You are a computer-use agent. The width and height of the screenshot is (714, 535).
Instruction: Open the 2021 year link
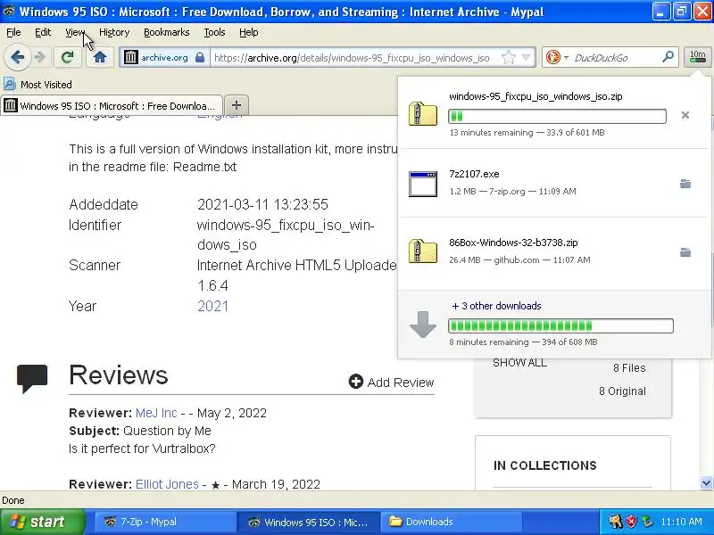point(212,306)
